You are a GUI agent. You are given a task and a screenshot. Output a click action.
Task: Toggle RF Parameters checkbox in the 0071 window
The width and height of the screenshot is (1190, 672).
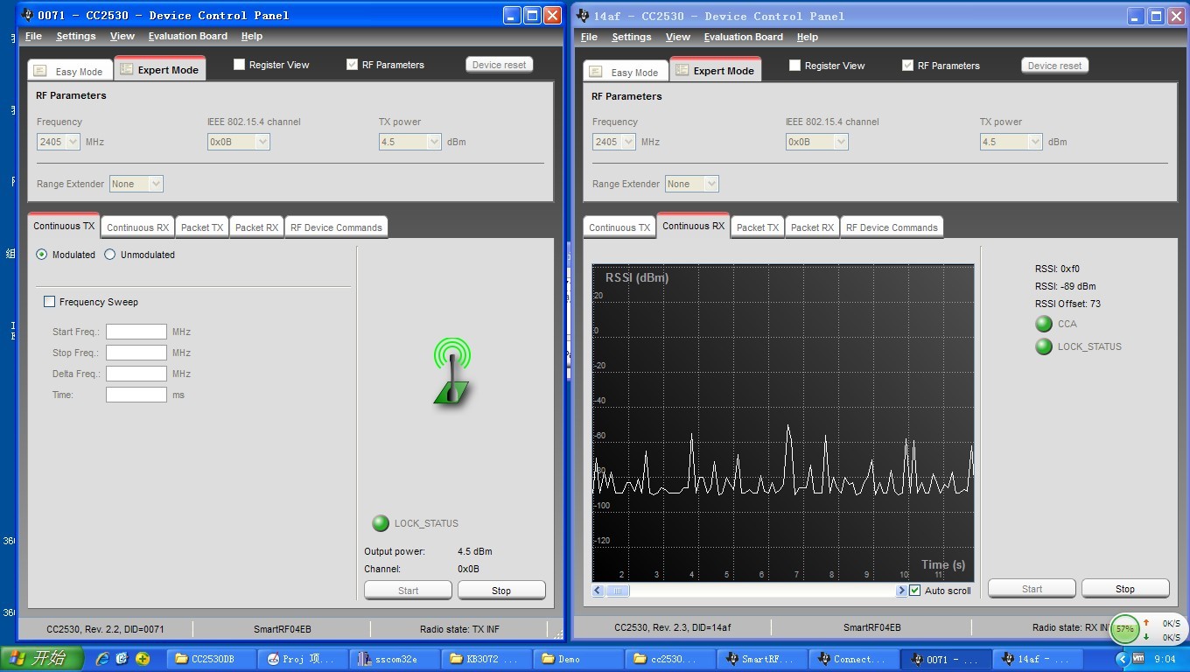[352, 64]
